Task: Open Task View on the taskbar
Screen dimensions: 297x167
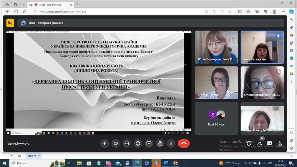Action: (x=69, y=163)
